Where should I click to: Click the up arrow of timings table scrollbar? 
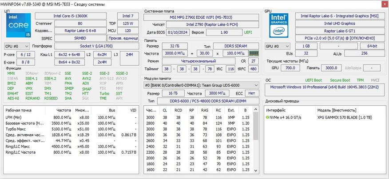click(x=255, y=109)
